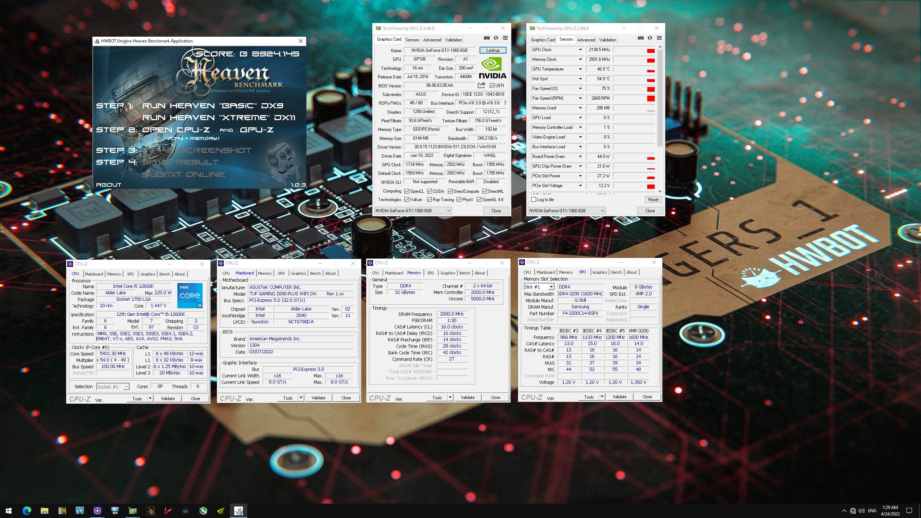Screen dimensions: 921x518
Task: Click the camera icon in GPU-Z Sensors window
Action: click(x=640, y=38)
